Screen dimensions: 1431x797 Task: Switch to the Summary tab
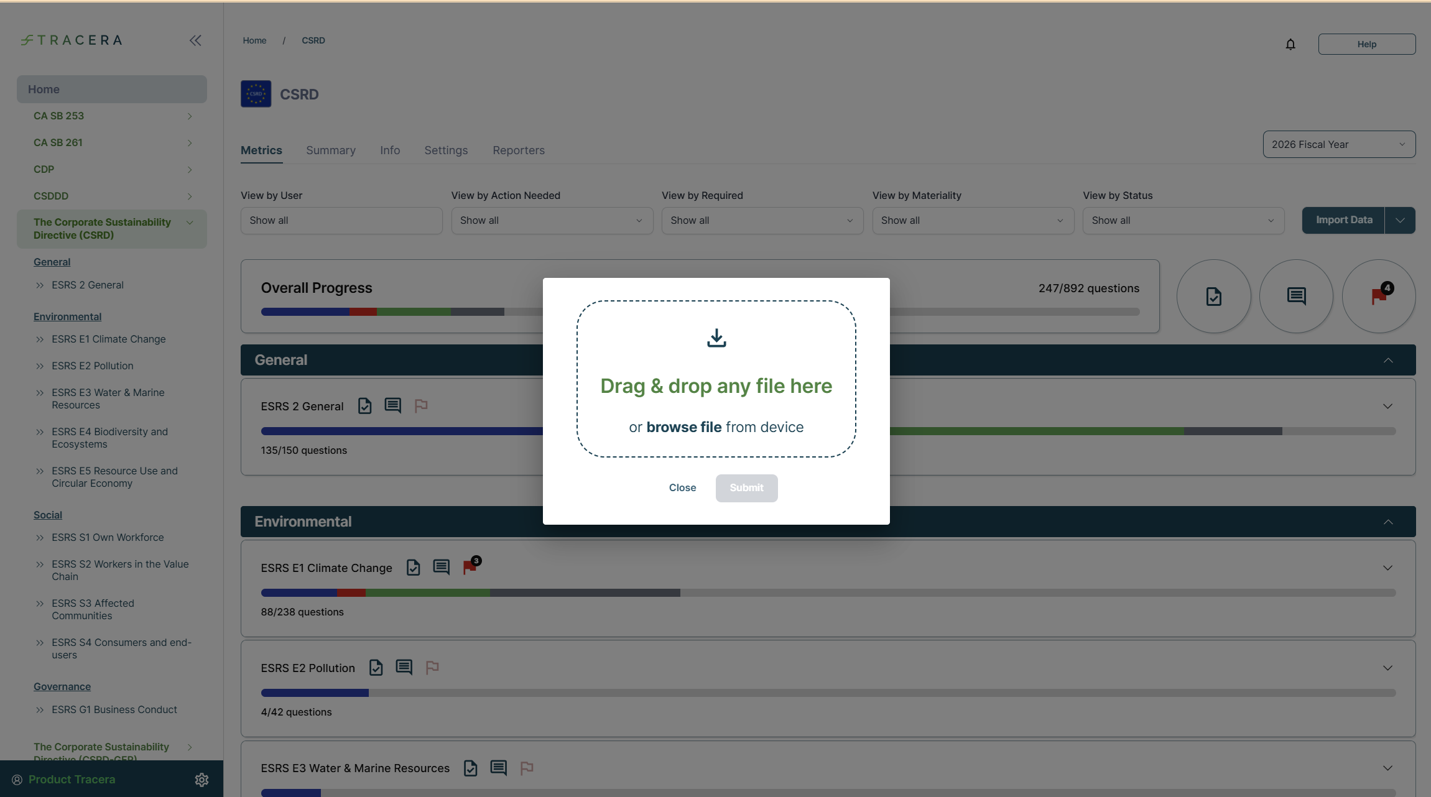pos(330,150)
